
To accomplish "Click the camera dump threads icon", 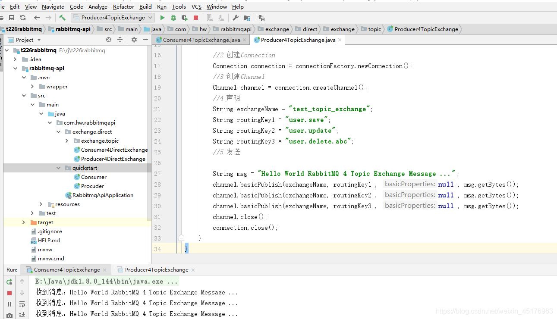I will (x=9, y=316).
